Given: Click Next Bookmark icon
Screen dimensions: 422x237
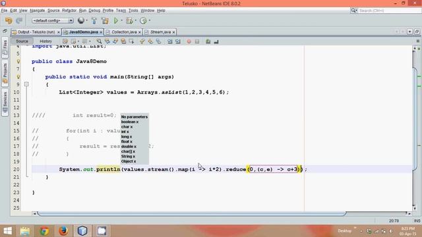Looking at the screenshot, I should pos(150,41).
